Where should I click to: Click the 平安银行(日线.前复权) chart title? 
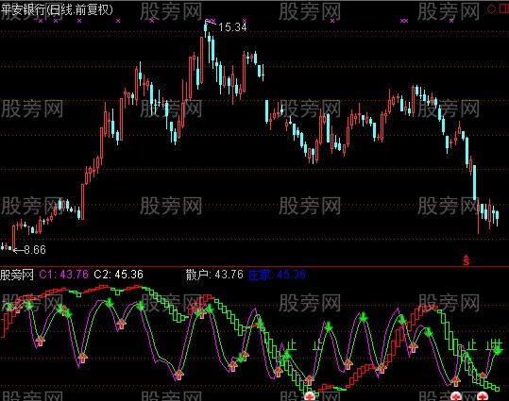[57, 9]
